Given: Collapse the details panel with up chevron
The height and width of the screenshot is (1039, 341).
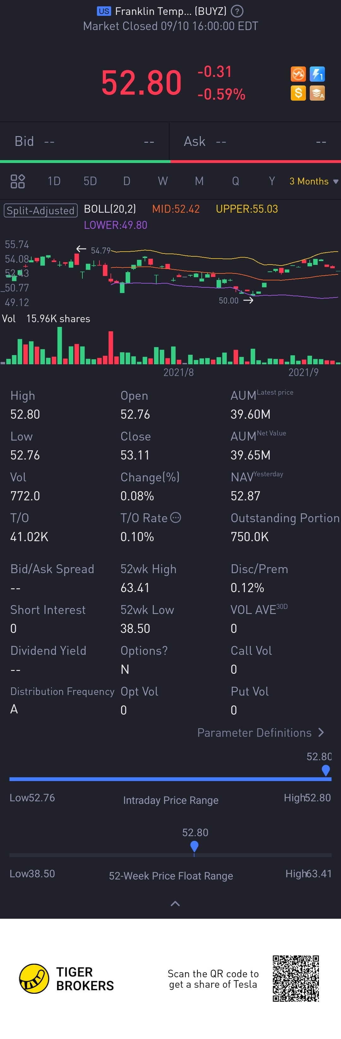Looking at the screenshot, I should (x=175, y=903).
